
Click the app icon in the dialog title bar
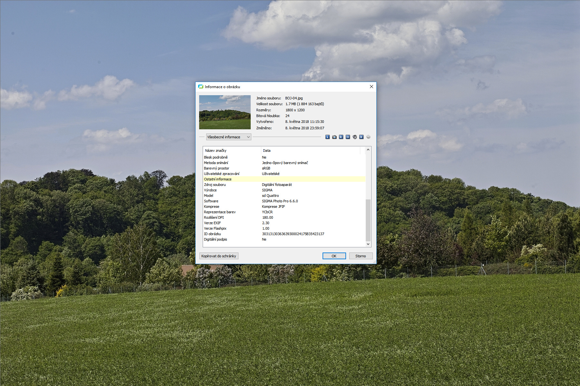pyautogui.click(x=201, y=87)
